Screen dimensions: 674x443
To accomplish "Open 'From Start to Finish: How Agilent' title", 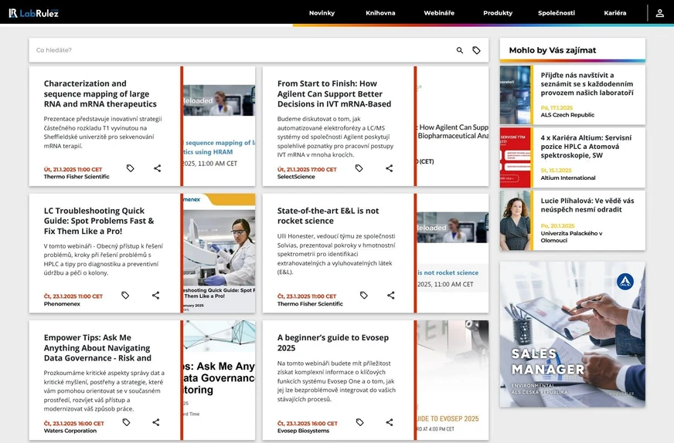I will pyautogui.click(x=334, y=93).
